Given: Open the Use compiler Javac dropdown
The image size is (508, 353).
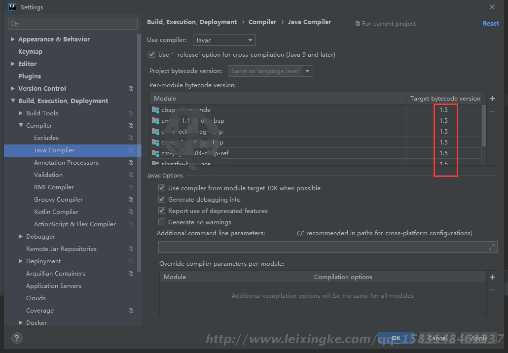Looking at the screenshot, I should (223, 40).
